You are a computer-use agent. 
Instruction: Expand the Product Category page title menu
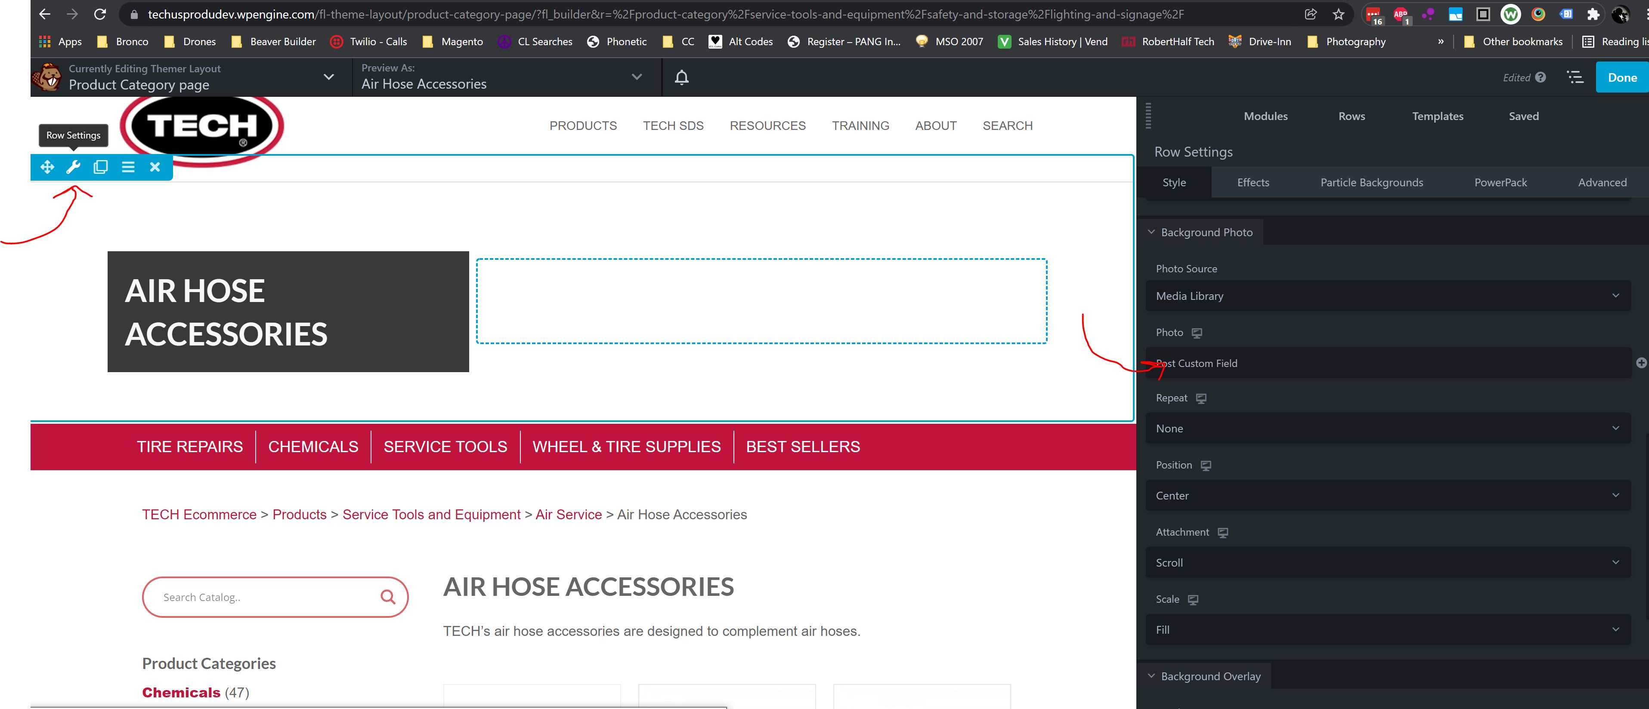coord(329,77)
